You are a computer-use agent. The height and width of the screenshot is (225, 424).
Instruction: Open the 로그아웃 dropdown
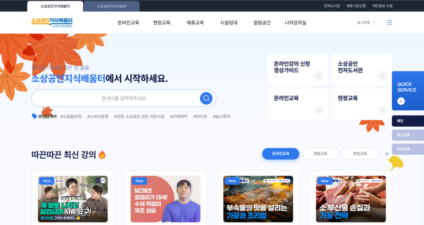click(366, 22)
